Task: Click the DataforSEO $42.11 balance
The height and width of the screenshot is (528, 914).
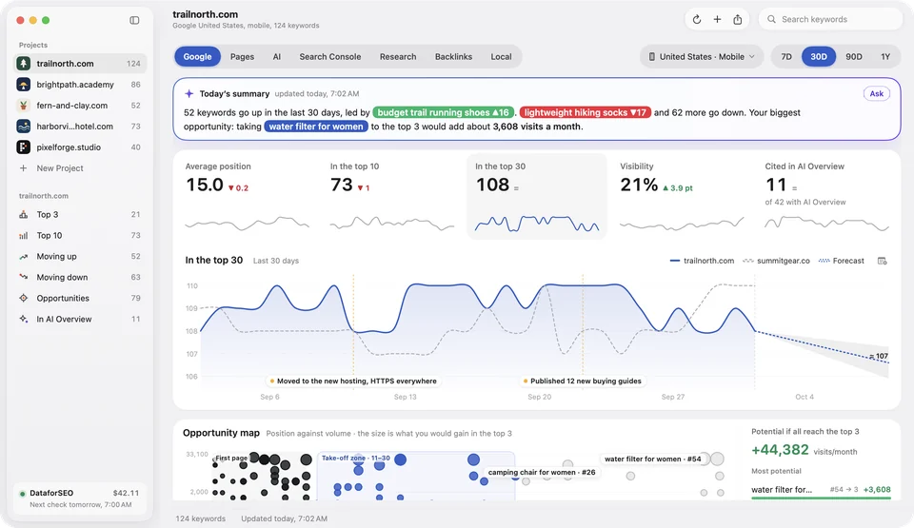Action: click(126, 493)
